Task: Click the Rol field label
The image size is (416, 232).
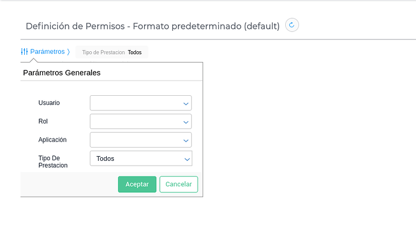Action: pos(43,121)
